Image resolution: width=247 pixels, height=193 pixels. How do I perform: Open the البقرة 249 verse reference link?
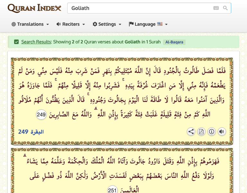pos(31,132)
